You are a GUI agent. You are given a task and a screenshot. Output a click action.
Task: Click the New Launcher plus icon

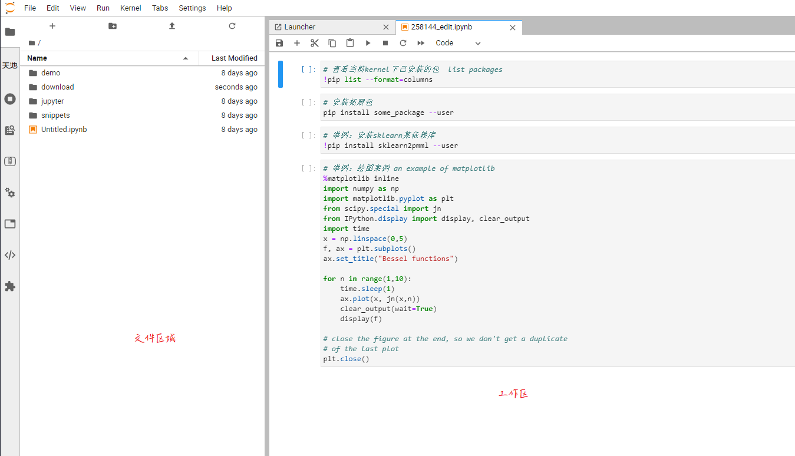coord(52,26)
